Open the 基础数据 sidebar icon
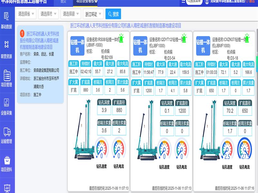Screen dimensions: 258x193 [6, 20]
